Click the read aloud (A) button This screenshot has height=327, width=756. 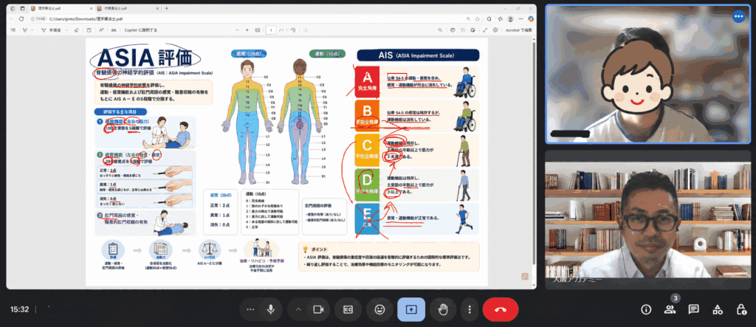coord(102,30)
